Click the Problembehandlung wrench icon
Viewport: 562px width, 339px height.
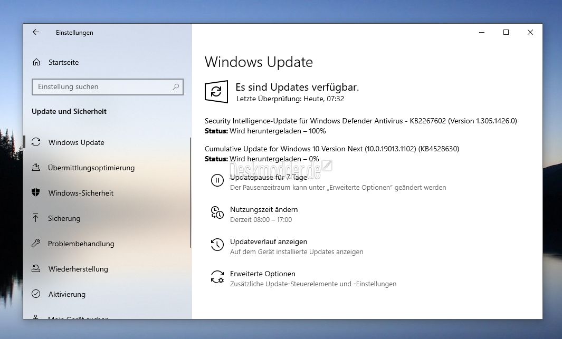coord(36,244)
